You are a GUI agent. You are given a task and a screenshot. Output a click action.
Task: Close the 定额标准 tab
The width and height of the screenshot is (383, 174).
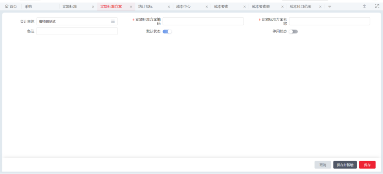(93, 7)
